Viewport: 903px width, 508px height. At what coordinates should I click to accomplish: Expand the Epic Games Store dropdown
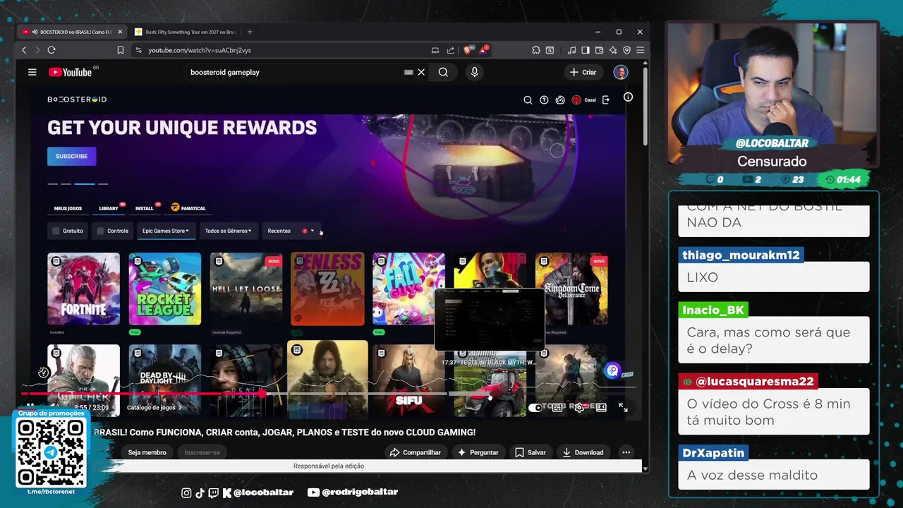point(166,231)
